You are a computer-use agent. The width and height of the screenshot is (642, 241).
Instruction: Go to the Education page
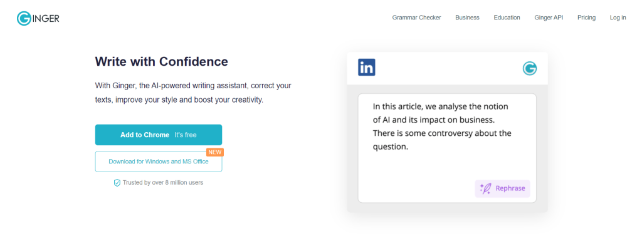pos(507,18)
